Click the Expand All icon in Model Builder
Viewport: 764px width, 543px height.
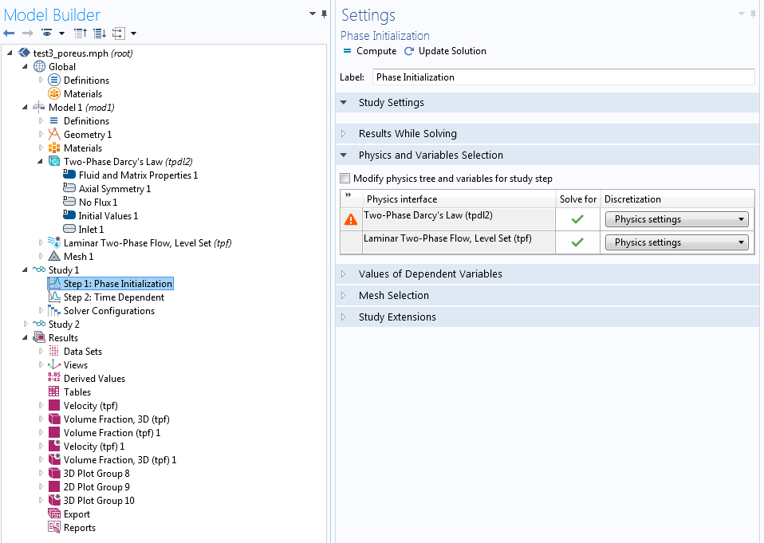99,33
